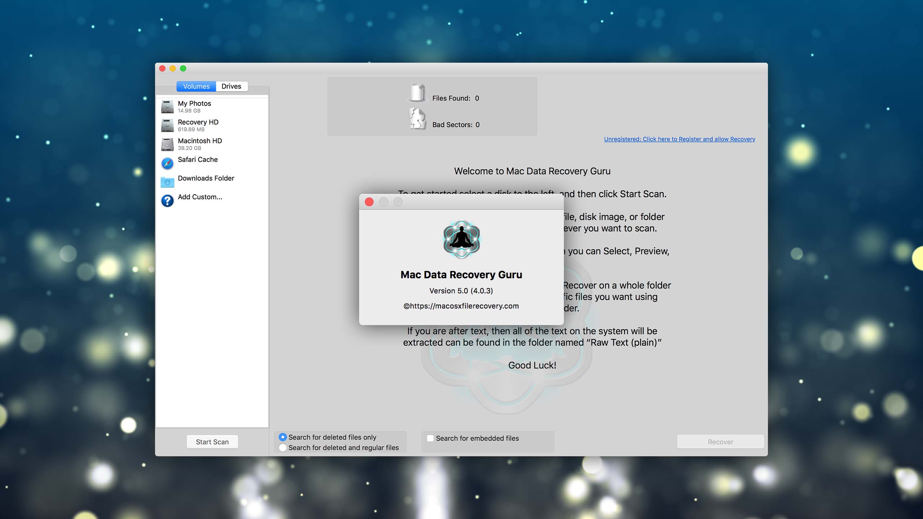Select the Macintosh HD drive icon
This screenshot has height=519, width=923.
(167, 144)
